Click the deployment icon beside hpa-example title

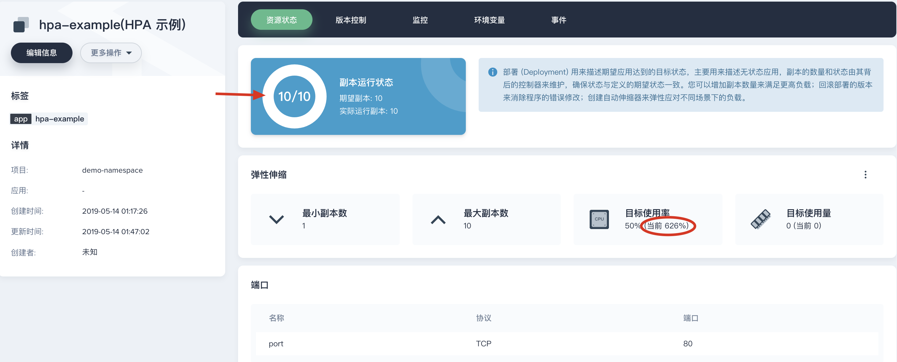tap(21, 25)
